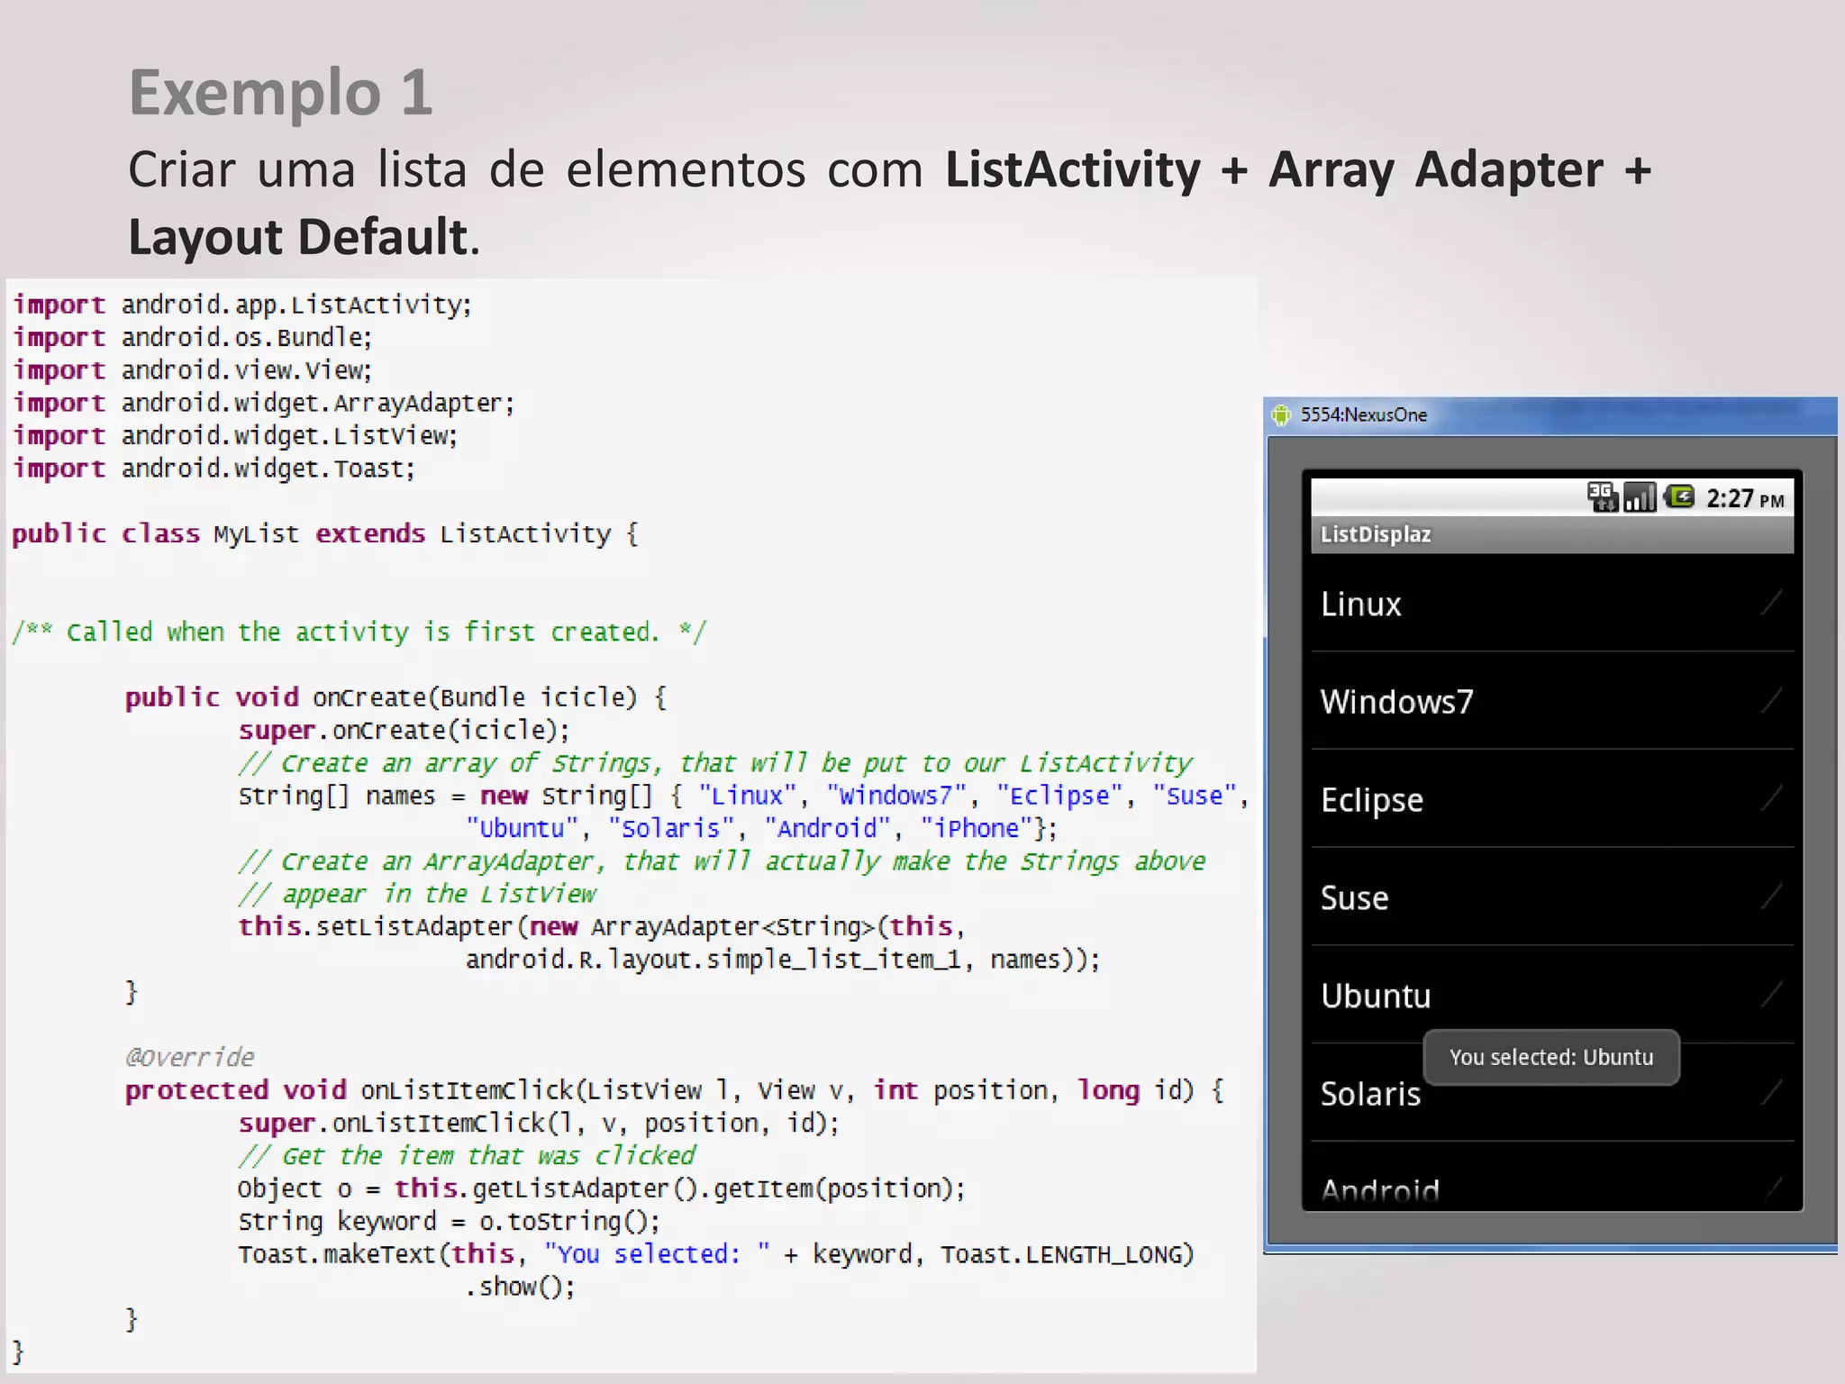Tap the 2:27 PM clock

coord(1745,499)
